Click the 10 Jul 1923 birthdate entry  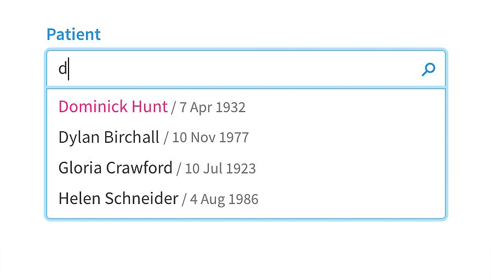point(220,168)
